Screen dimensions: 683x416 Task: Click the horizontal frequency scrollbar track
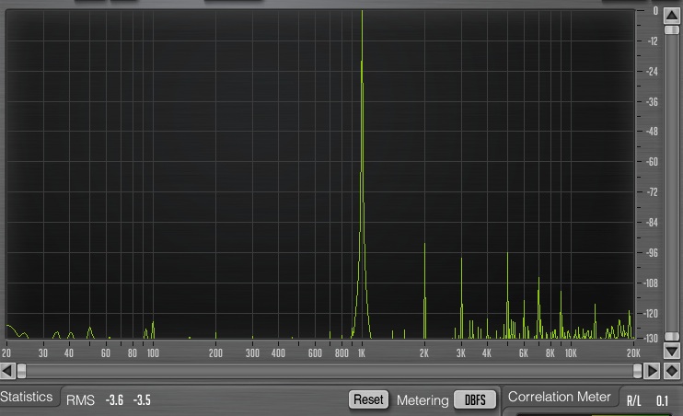pos(330,371)
